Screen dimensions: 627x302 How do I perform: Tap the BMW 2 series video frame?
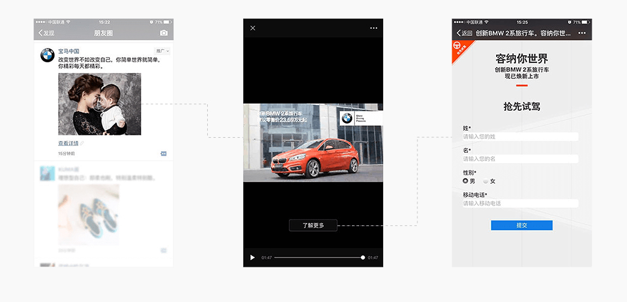[x=313, y=143]
